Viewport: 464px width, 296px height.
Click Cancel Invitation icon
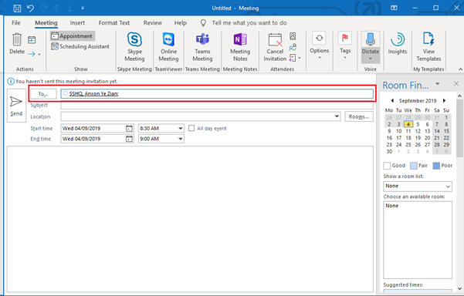pyautogui.click(x=275, y=40)
